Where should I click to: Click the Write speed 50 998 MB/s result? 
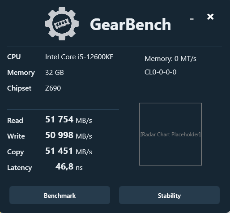[x=68, y=135]
